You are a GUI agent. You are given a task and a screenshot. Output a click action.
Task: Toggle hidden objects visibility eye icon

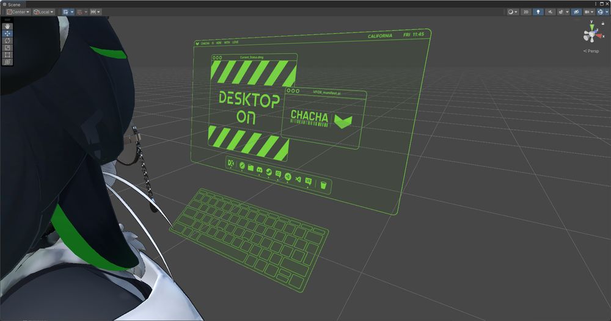point(576,12)
